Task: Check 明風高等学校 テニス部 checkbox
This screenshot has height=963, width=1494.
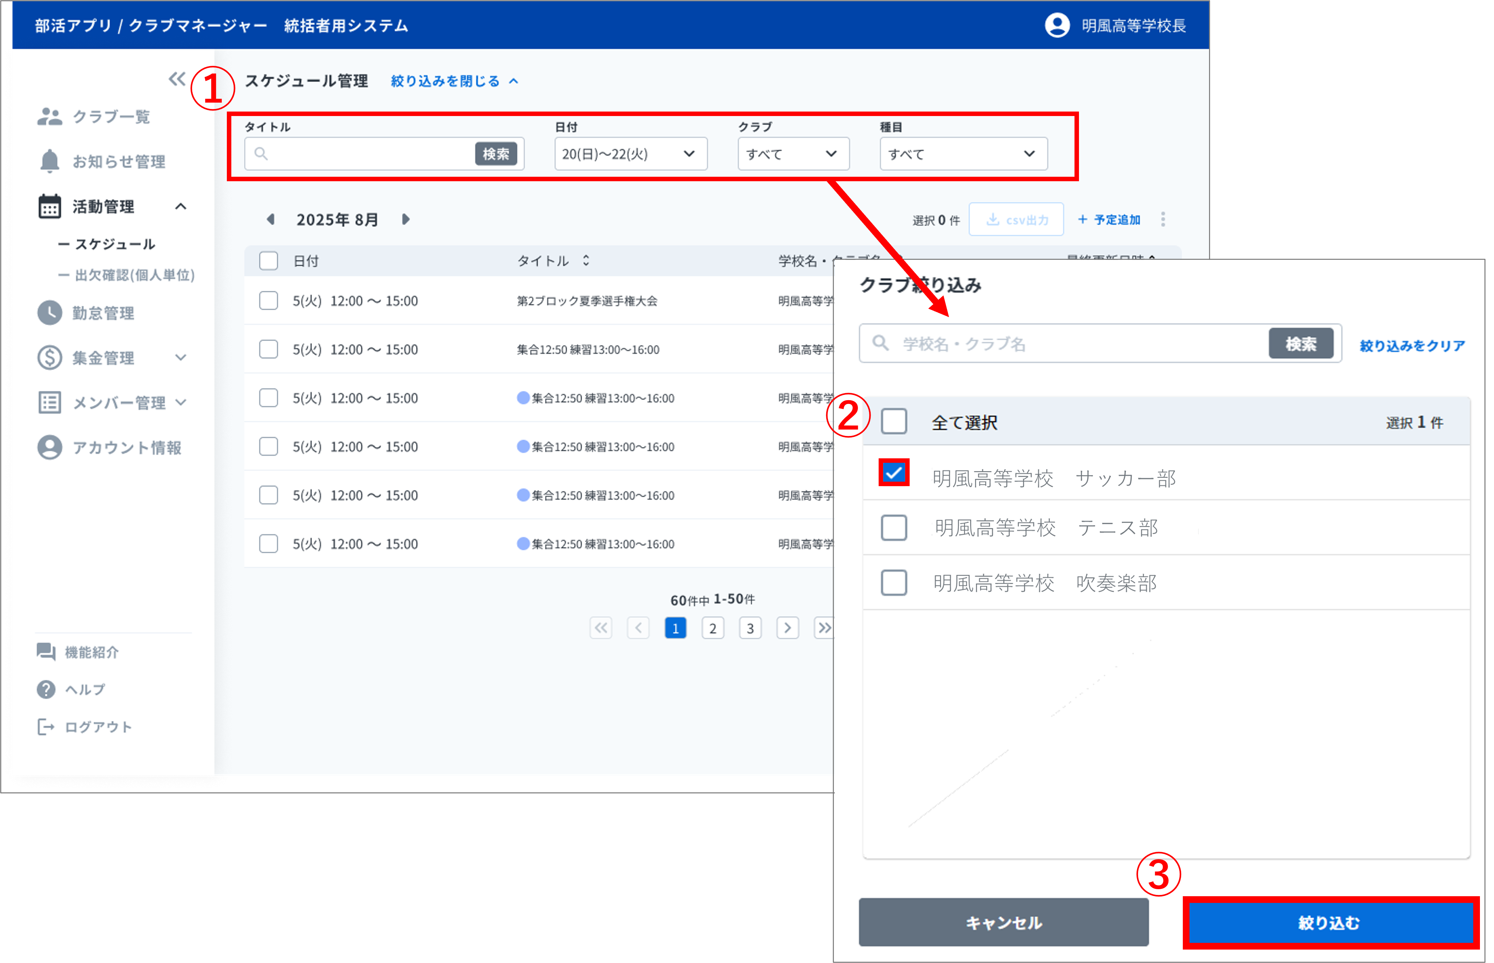Action: coord(893,528)
